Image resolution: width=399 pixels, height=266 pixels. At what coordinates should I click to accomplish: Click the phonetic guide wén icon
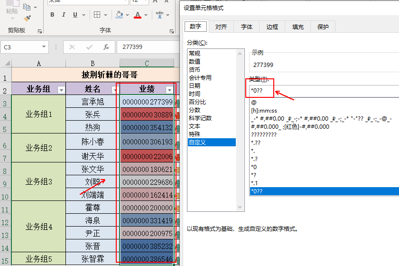tap(159, 15)
